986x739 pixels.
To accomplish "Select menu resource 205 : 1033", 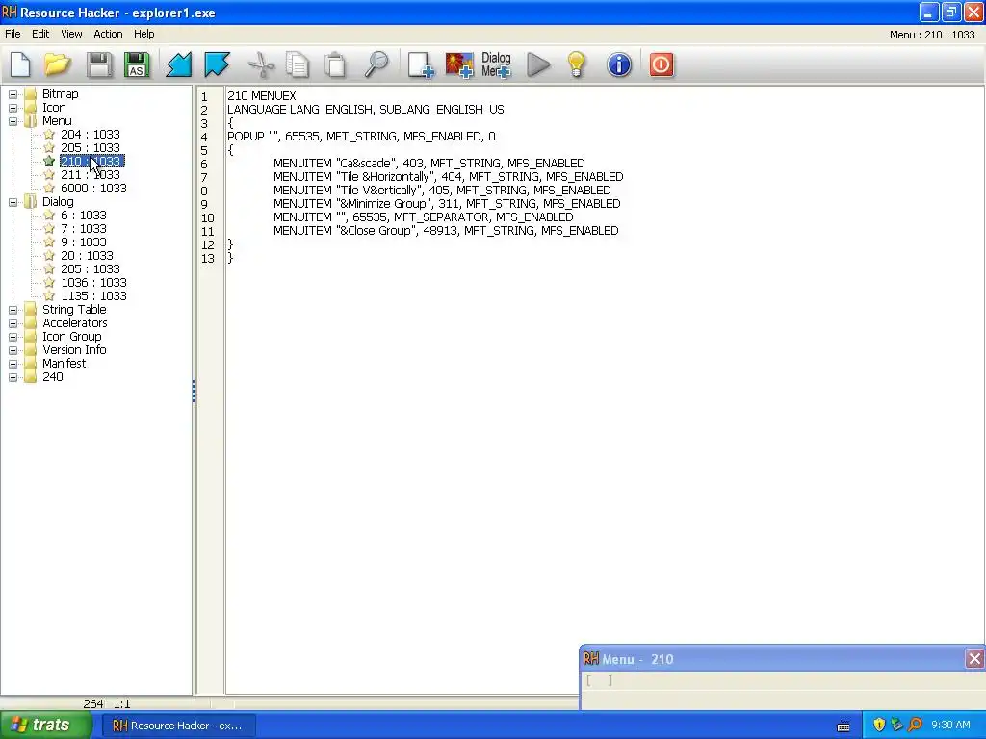I will coord(90,147).
